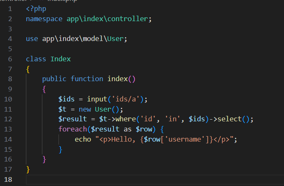This screenshot has height=186, width=284.
Task: Click User class on line 11
Action: point(103,109)
